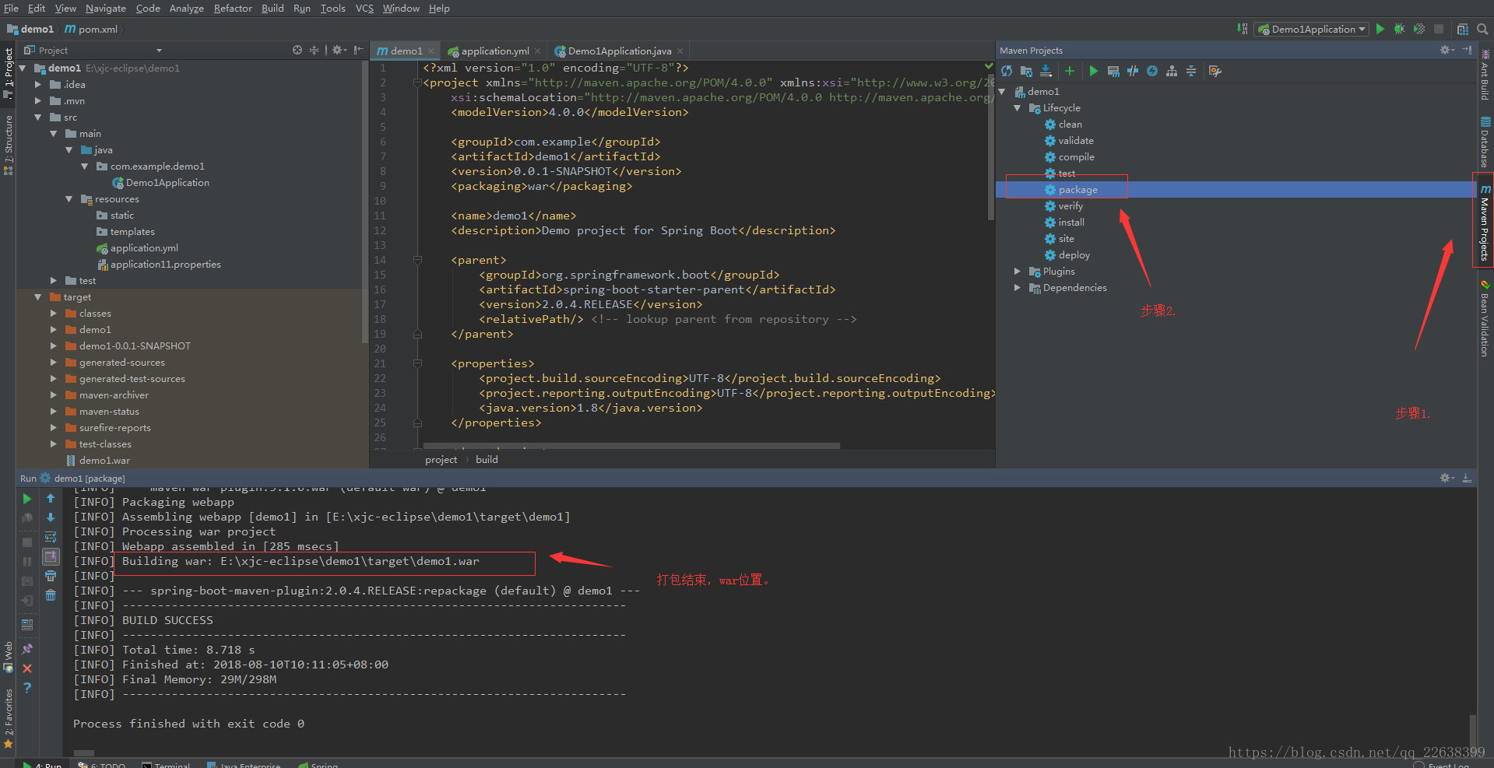1494x768 pixels.
Task: Click Execute Maven Goal icon
Action: pyautogui.click(x=1113, y=72)
